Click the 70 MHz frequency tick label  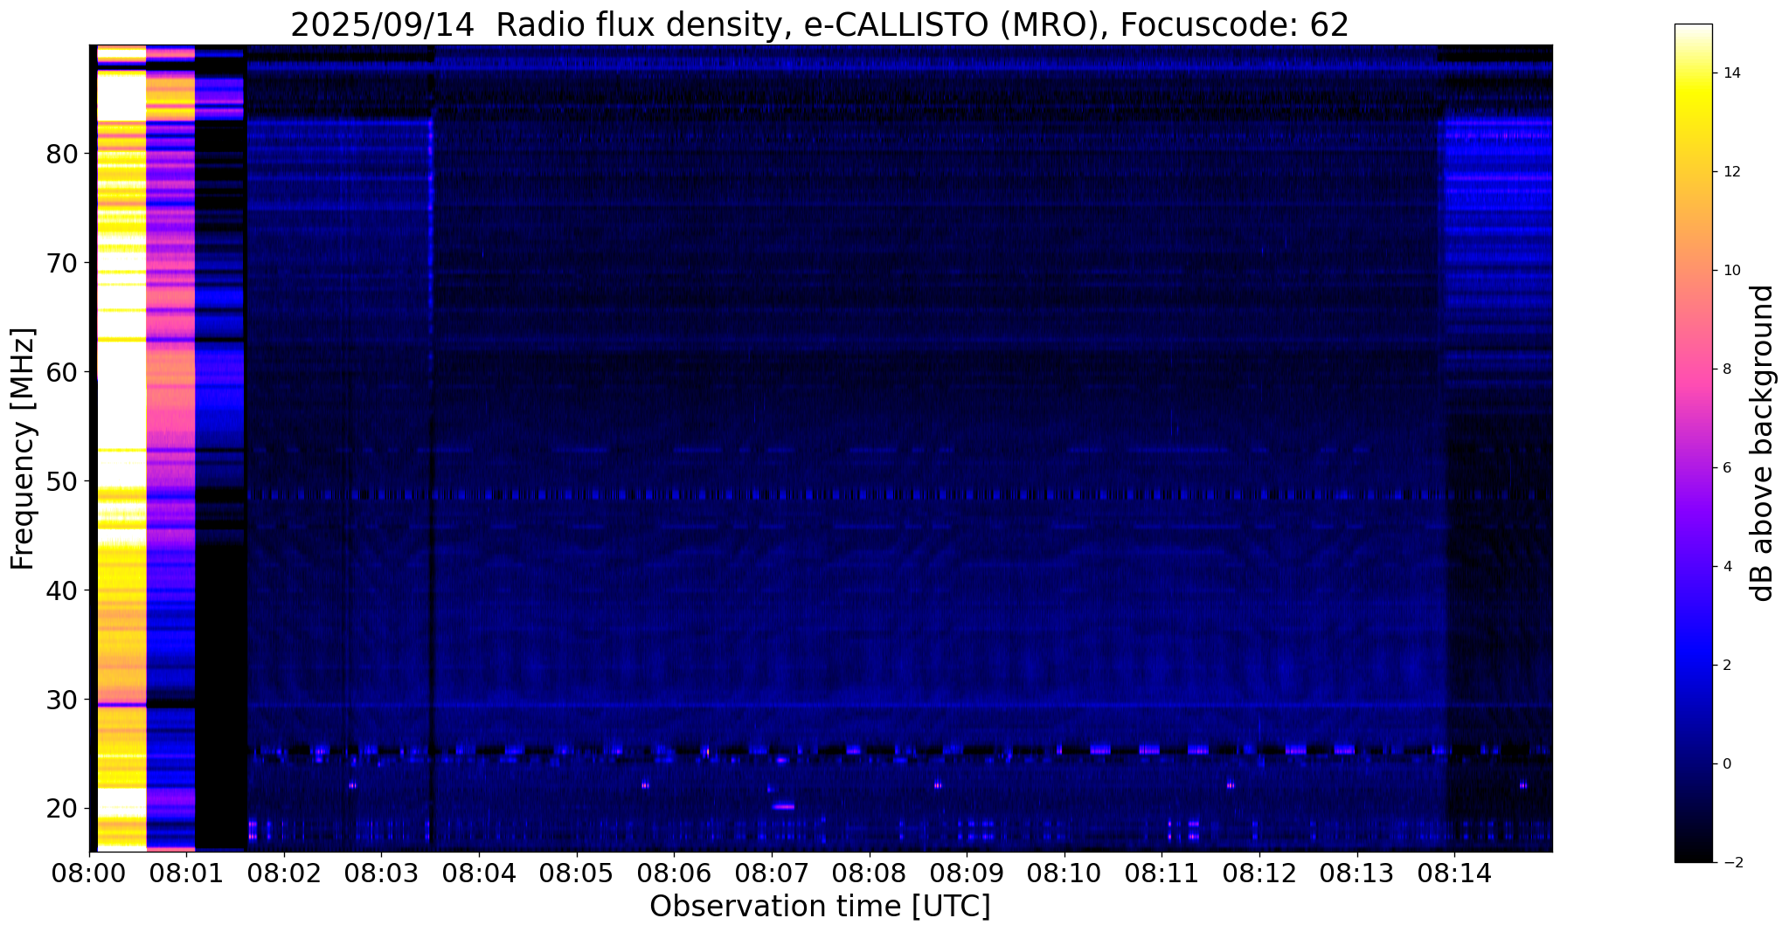click(x=62, y=264)
